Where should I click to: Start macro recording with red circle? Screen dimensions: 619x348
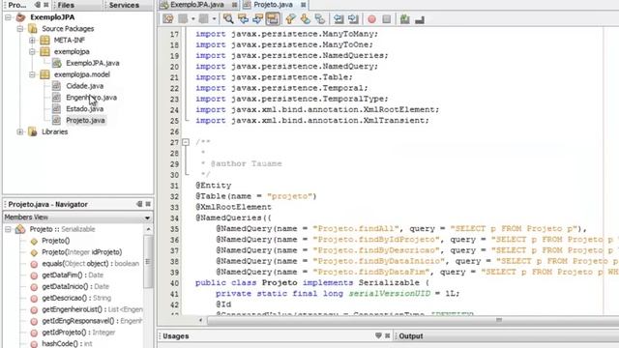(371, 19)
